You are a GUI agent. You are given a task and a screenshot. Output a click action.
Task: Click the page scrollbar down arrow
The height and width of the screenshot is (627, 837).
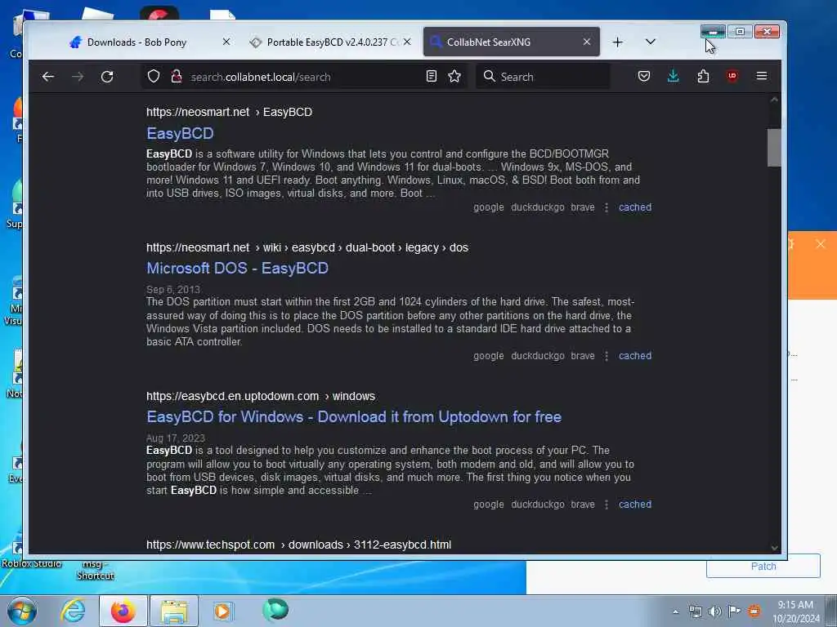pyautogui.click(x=774, y=548)
